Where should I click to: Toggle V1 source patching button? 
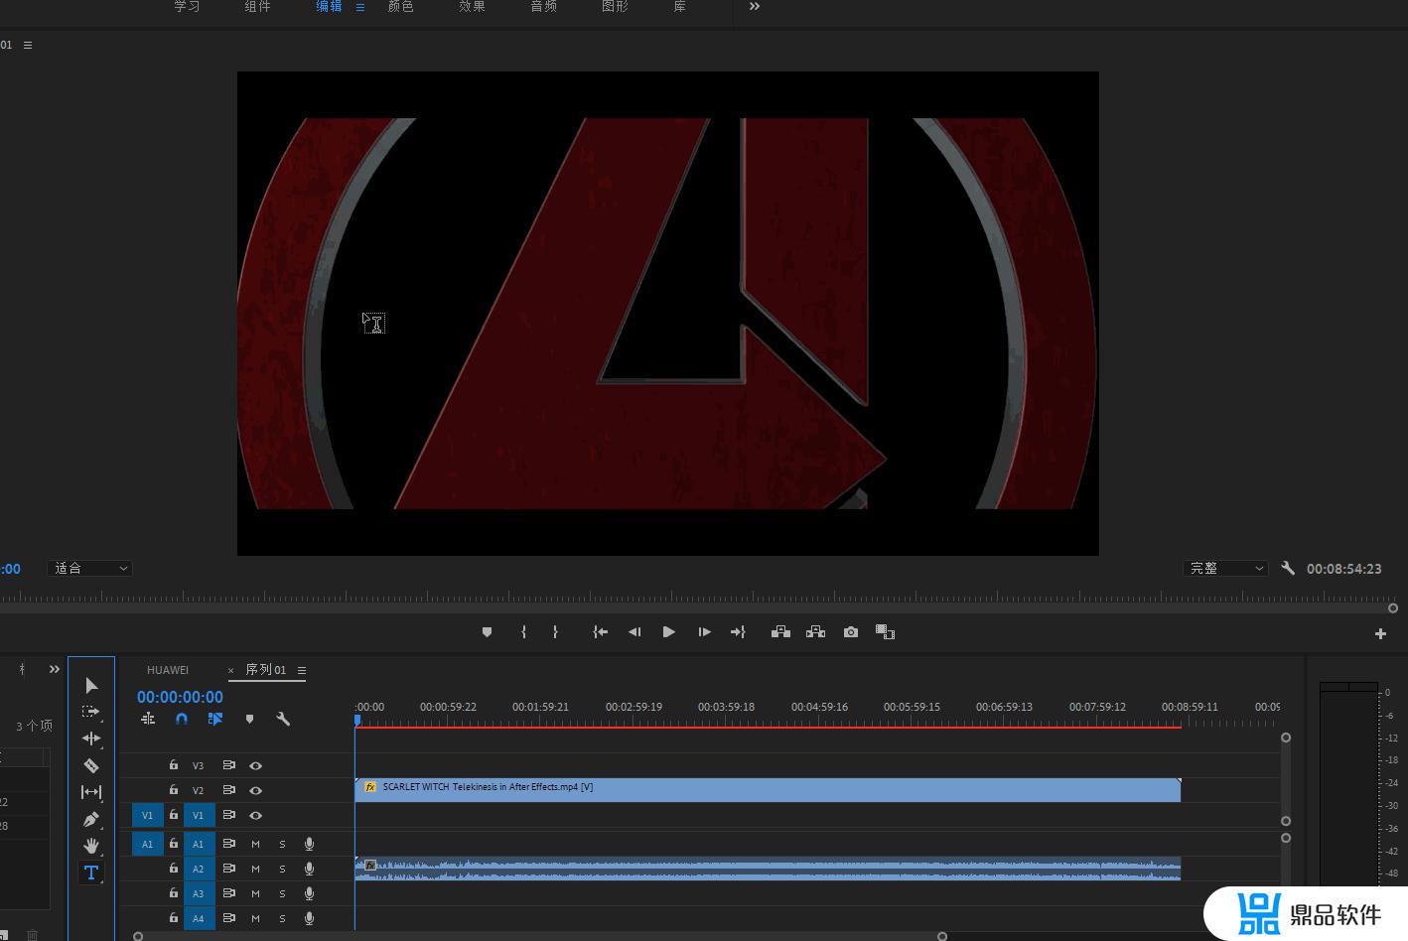148,815
